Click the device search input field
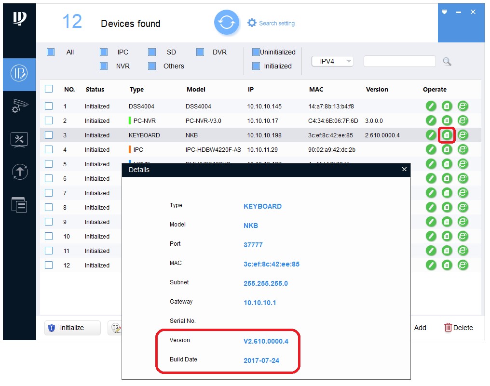The height and width of the screenshot is (386, 490). 399,61
